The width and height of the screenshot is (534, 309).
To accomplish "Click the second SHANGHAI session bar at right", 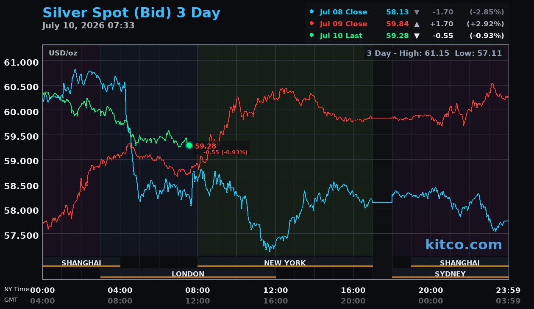I will [x=460, y=262].
